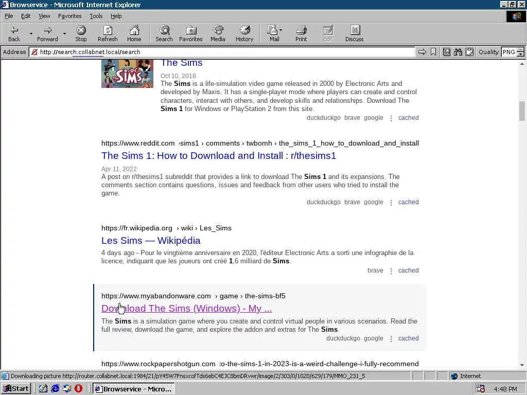Click the Internet zone globe icon
527x395 pixels.
[x=454, y=376]
